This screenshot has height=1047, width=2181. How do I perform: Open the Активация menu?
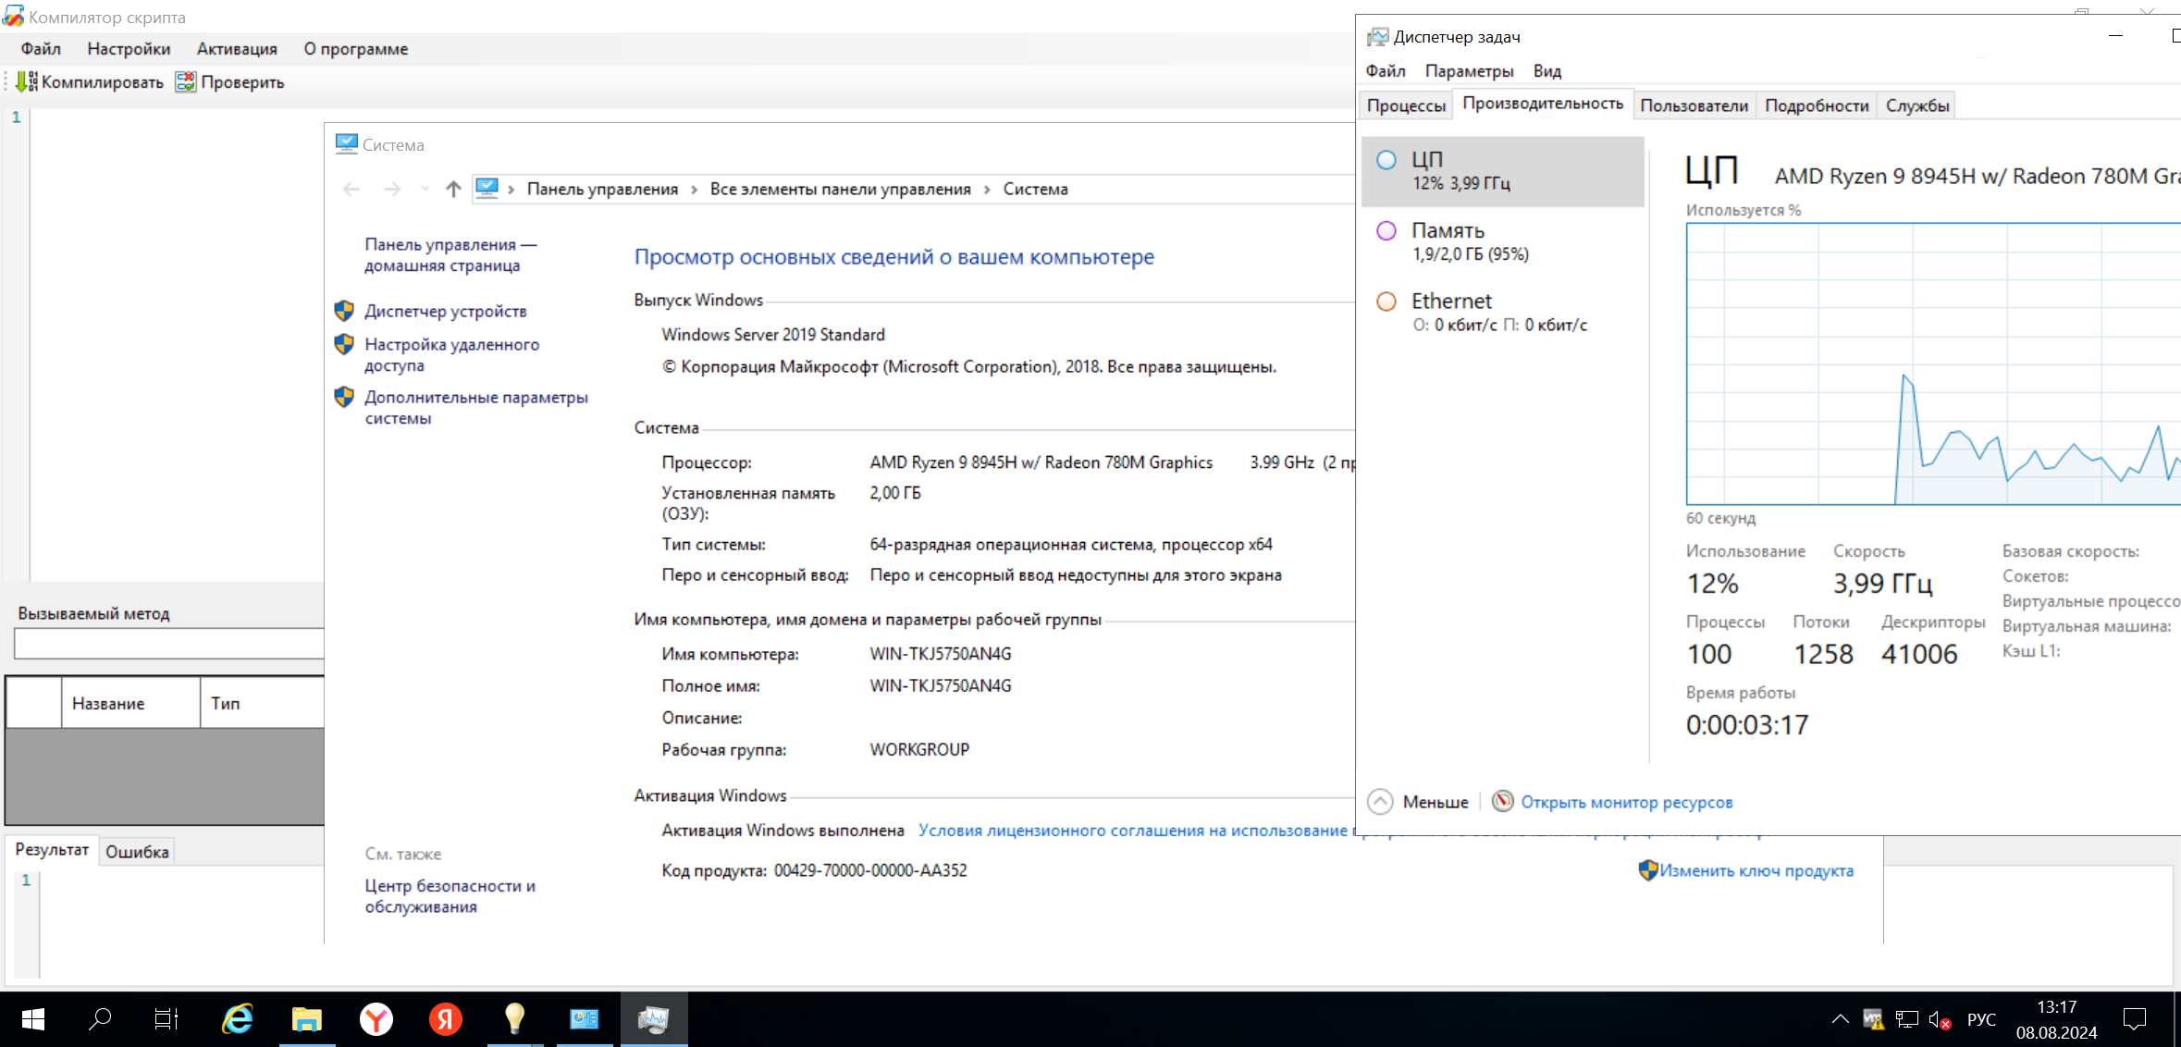point(237,49)
